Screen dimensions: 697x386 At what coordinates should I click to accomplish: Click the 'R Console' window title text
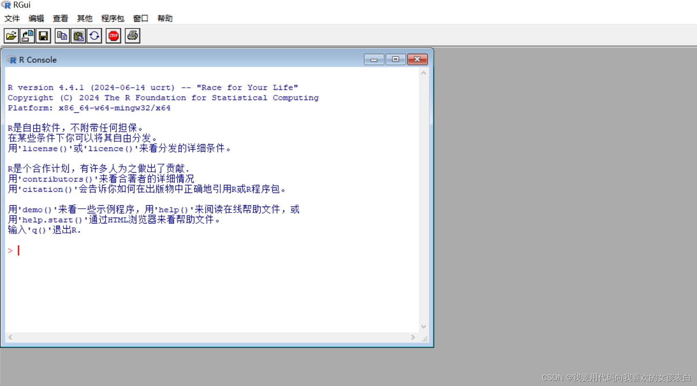pyautogui.click(x=38, y=60)
